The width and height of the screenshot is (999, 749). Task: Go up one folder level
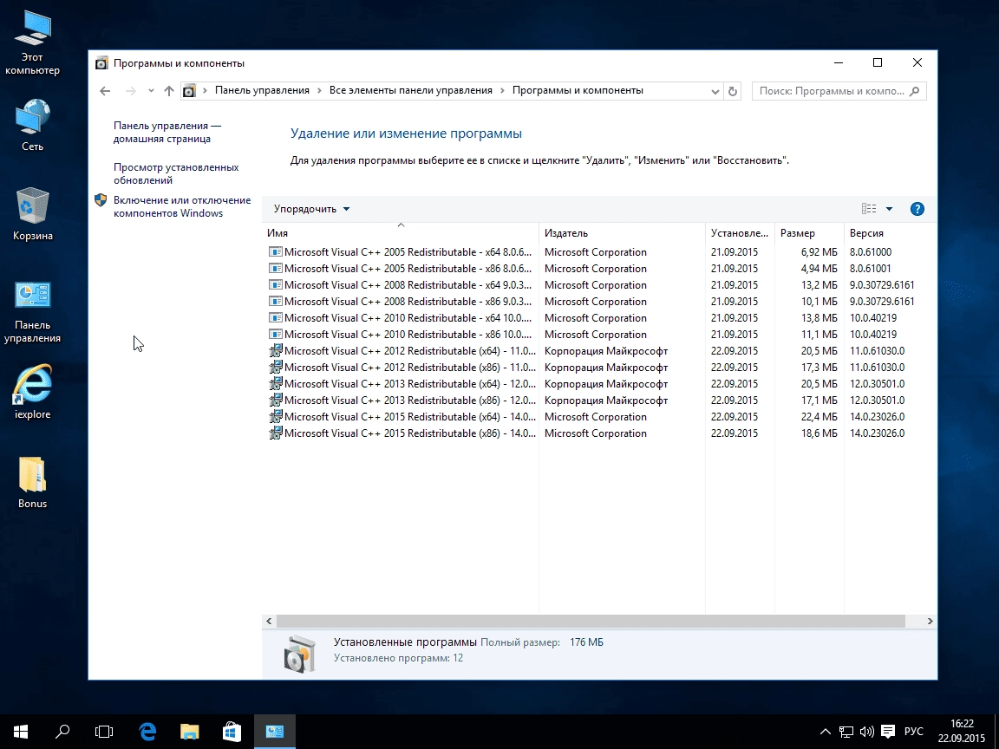coord(169,91)
